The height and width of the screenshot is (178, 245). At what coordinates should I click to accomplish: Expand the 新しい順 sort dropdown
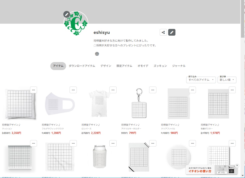click(x=227, y=80)
